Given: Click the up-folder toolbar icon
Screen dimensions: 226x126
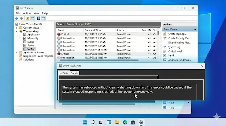Looking at the screenshot, I should coord(28,18).
